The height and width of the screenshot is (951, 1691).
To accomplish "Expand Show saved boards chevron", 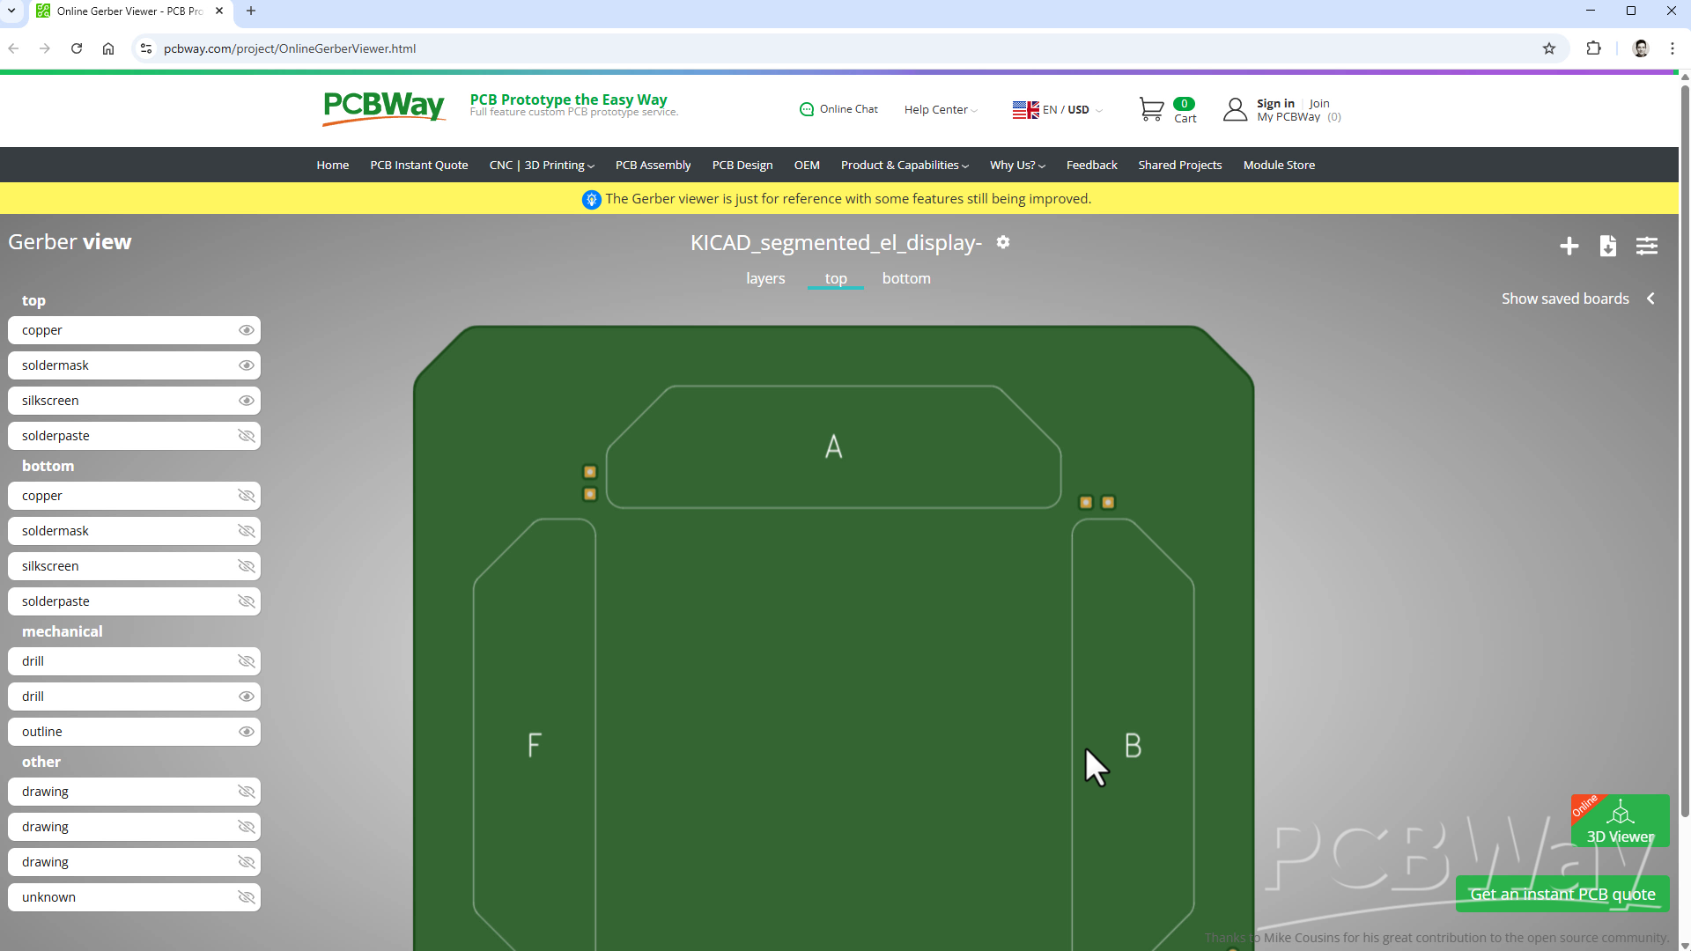I will [x=1650, y=299].
